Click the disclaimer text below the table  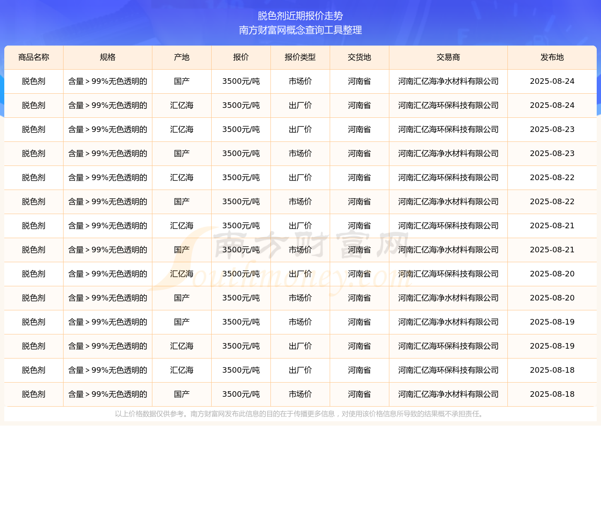(300, 414)
